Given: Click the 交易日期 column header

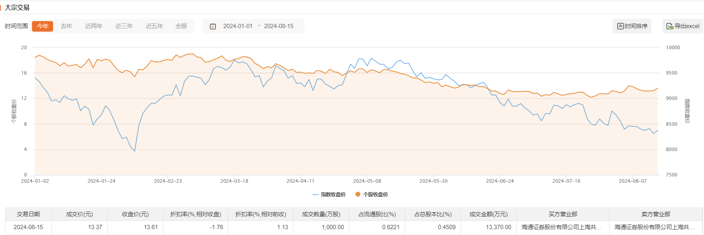Looking at the screenshot, I should click(28, 214).
